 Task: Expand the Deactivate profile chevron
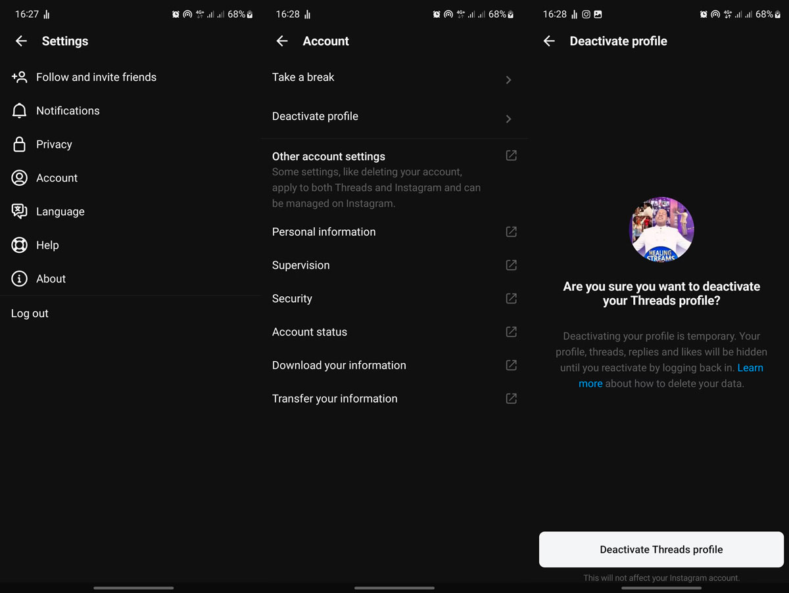(508, 119)
